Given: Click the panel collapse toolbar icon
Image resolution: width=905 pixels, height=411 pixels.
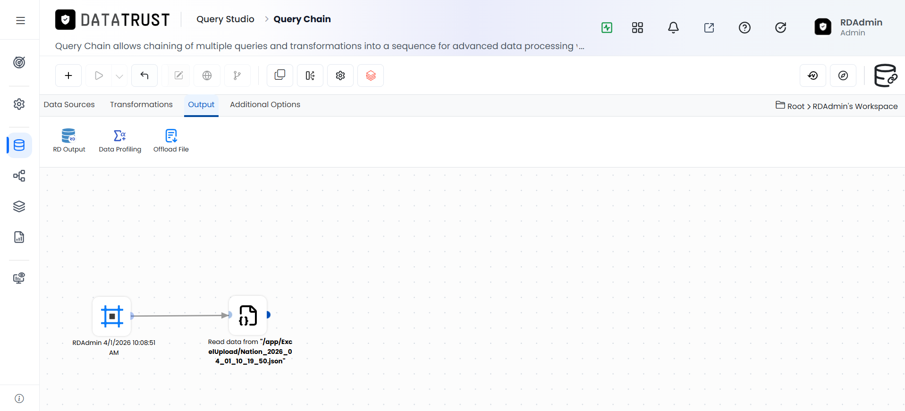Looking at the screenshot, I should pos(310,75).
